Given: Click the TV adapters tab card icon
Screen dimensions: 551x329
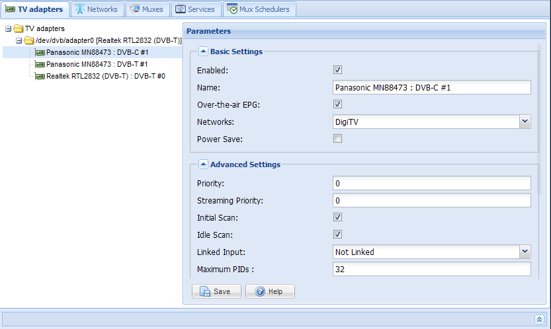Looking at the screenshot, I should point(10,9).
